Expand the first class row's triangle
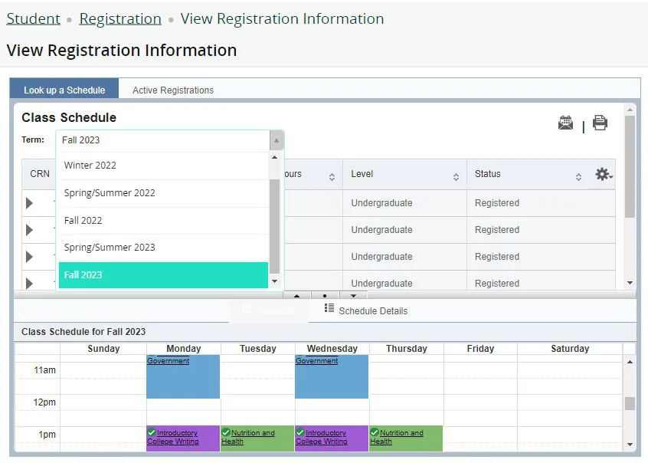Screen dimensions: 648x463 click(29, 203)
